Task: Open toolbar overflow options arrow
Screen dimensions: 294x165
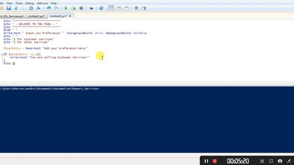Action: tap(149, 9)
